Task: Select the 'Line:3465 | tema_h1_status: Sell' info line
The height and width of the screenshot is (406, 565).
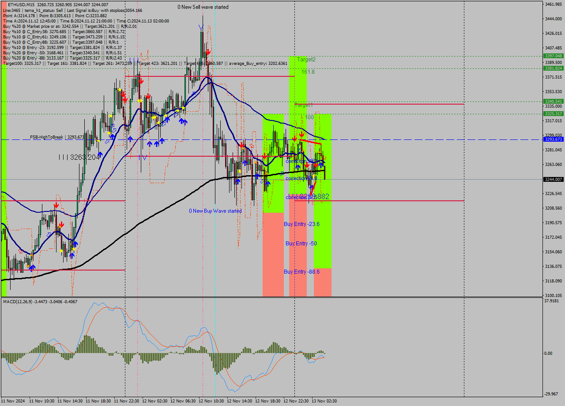Action: (72, 10)
